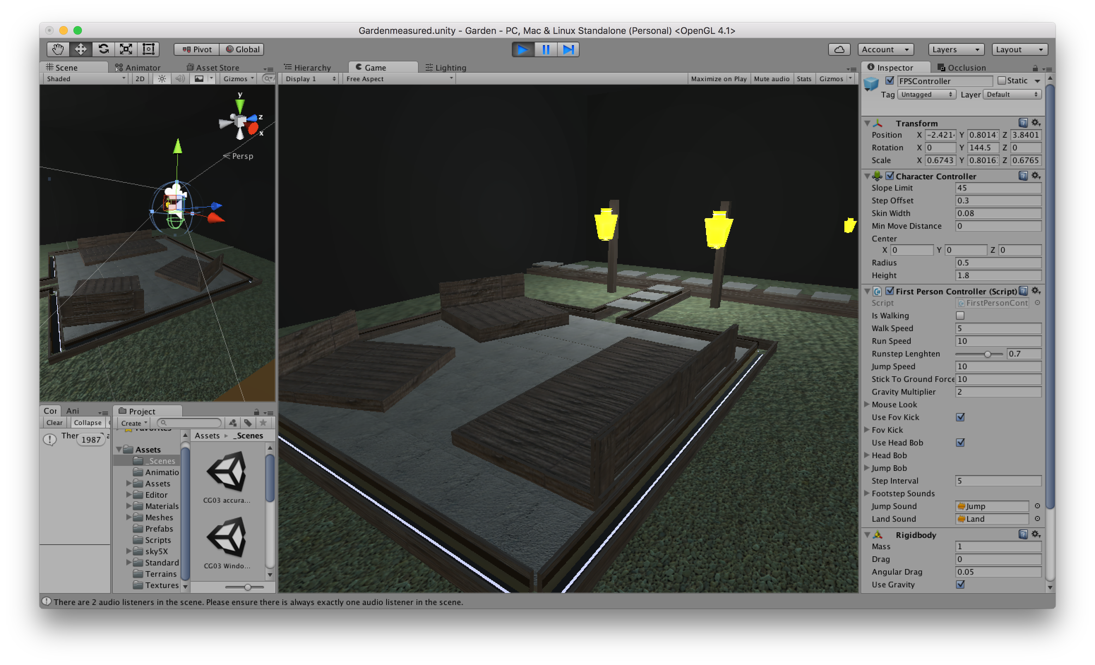Select the Rect Transform tool

pyautogui.click(x=148, y=49)
